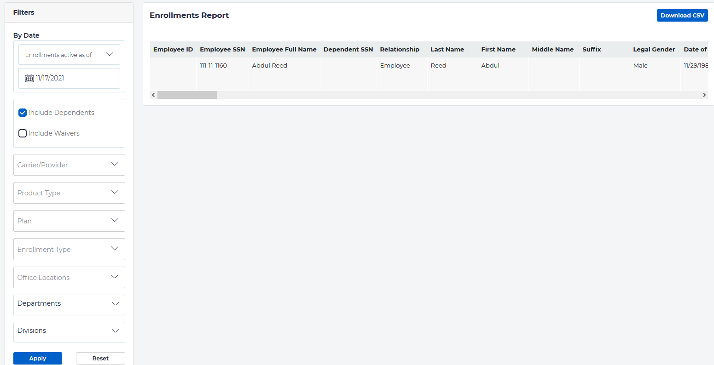Click the Download CSV button
The height and width of the screenshot is (365, 714).
coord(682,16)
